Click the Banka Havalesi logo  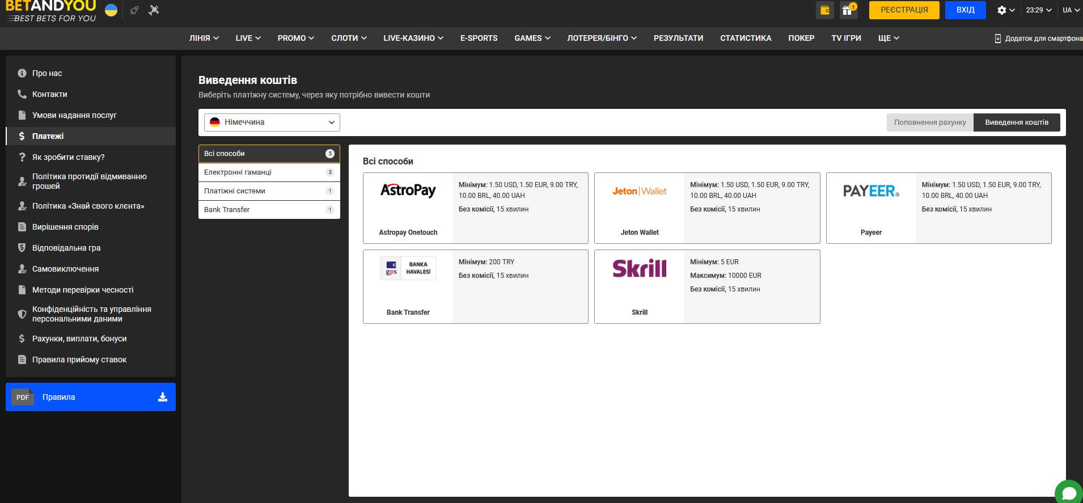[408, 268]
